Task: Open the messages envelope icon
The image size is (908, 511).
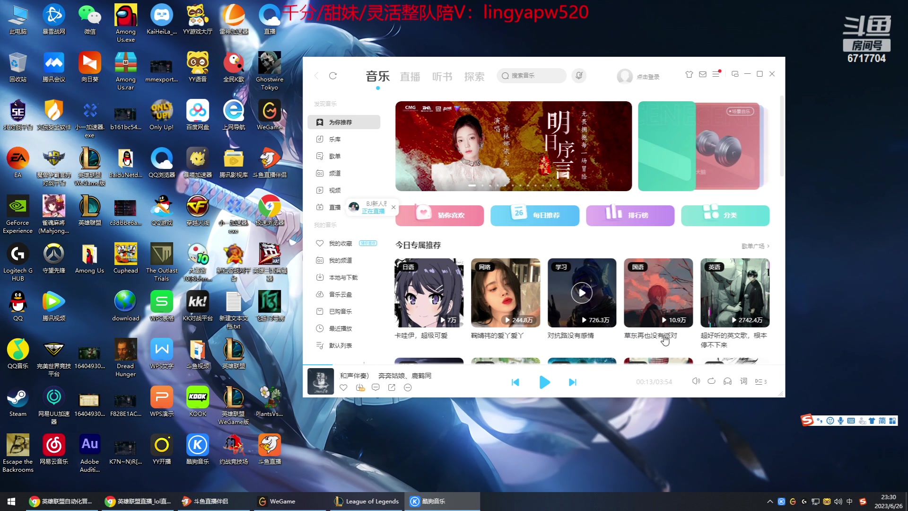Action: tap(703, 74)
